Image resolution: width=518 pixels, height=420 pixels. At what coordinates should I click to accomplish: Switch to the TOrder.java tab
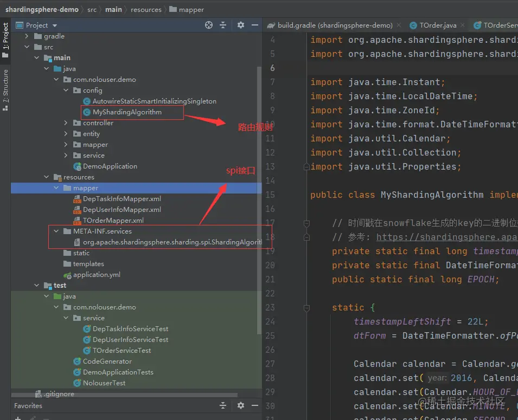(x=437, y=25)
